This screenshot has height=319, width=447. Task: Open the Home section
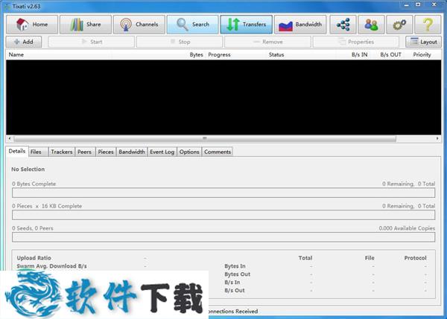tap(32, 25)
